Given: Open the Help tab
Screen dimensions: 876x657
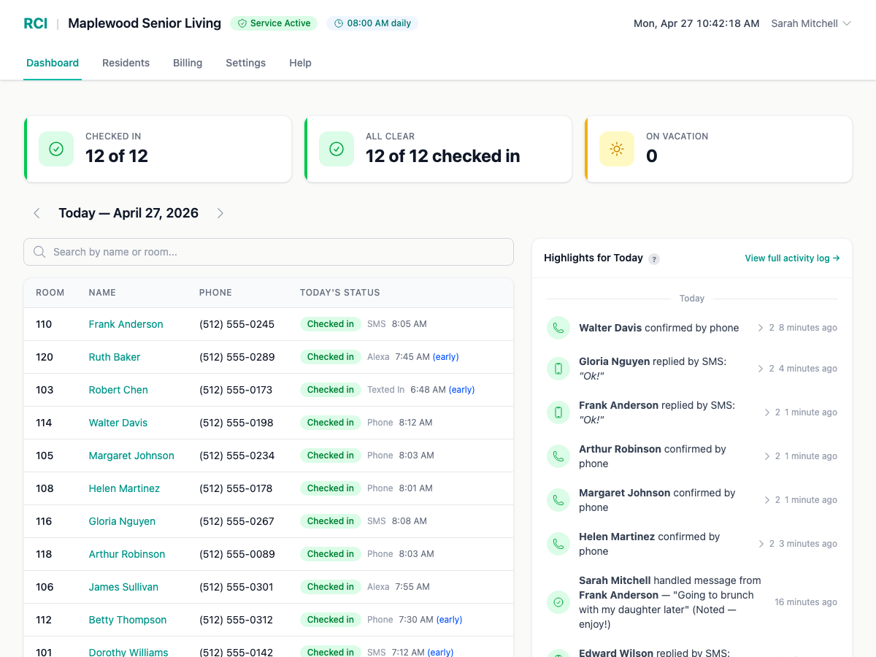Looking at the screenshot, I should pyautogui.click(x=300, y=63).
